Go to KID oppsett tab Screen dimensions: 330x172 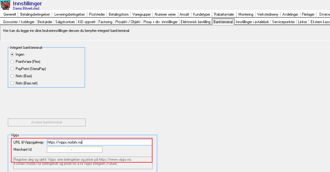click(87, 22)
